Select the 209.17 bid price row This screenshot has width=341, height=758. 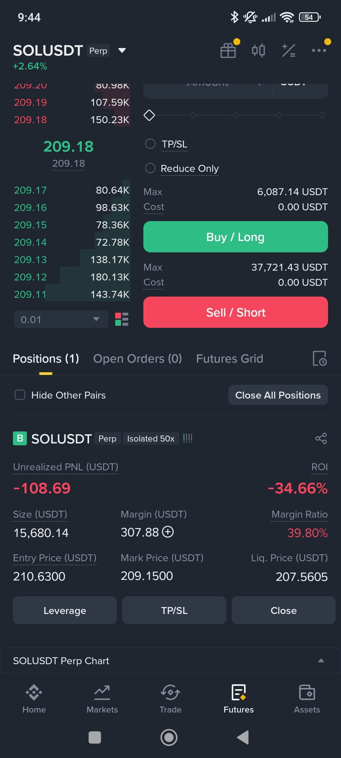pos(72,190)
